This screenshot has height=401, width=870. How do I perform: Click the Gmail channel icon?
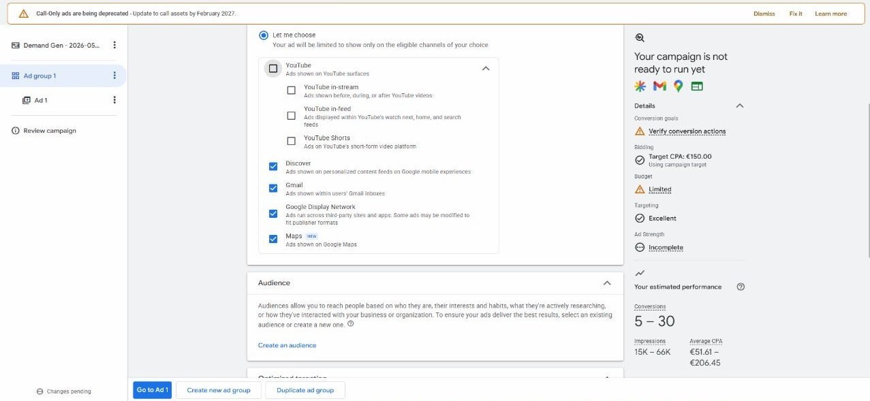coord(659,86)
